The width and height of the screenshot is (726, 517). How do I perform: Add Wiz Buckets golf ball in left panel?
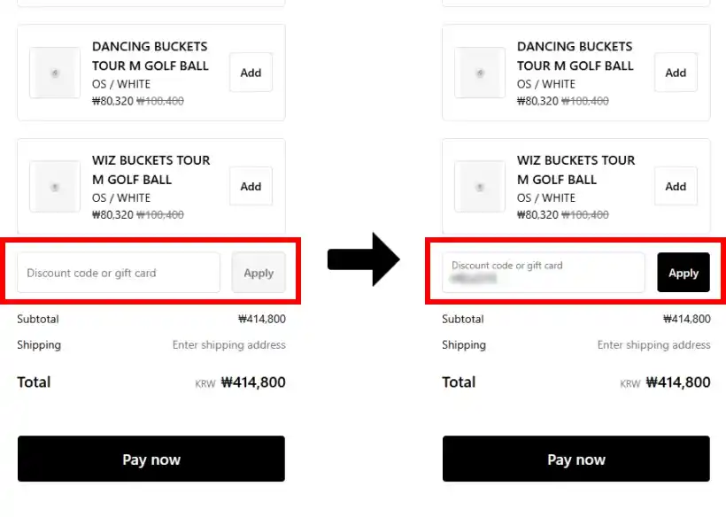251,186
